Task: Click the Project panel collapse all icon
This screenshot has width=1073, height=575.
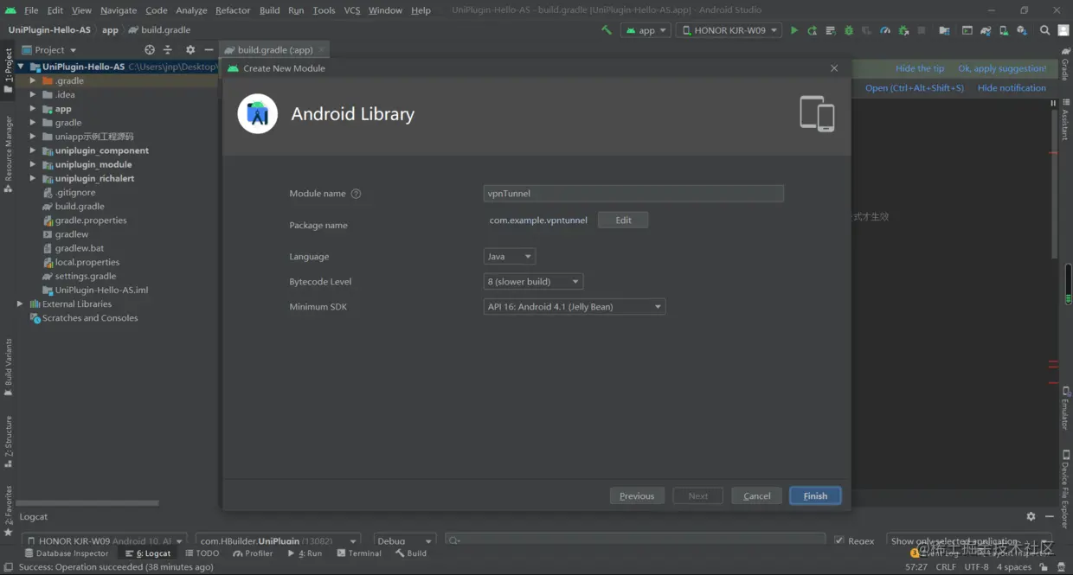Action: (168, 50)
